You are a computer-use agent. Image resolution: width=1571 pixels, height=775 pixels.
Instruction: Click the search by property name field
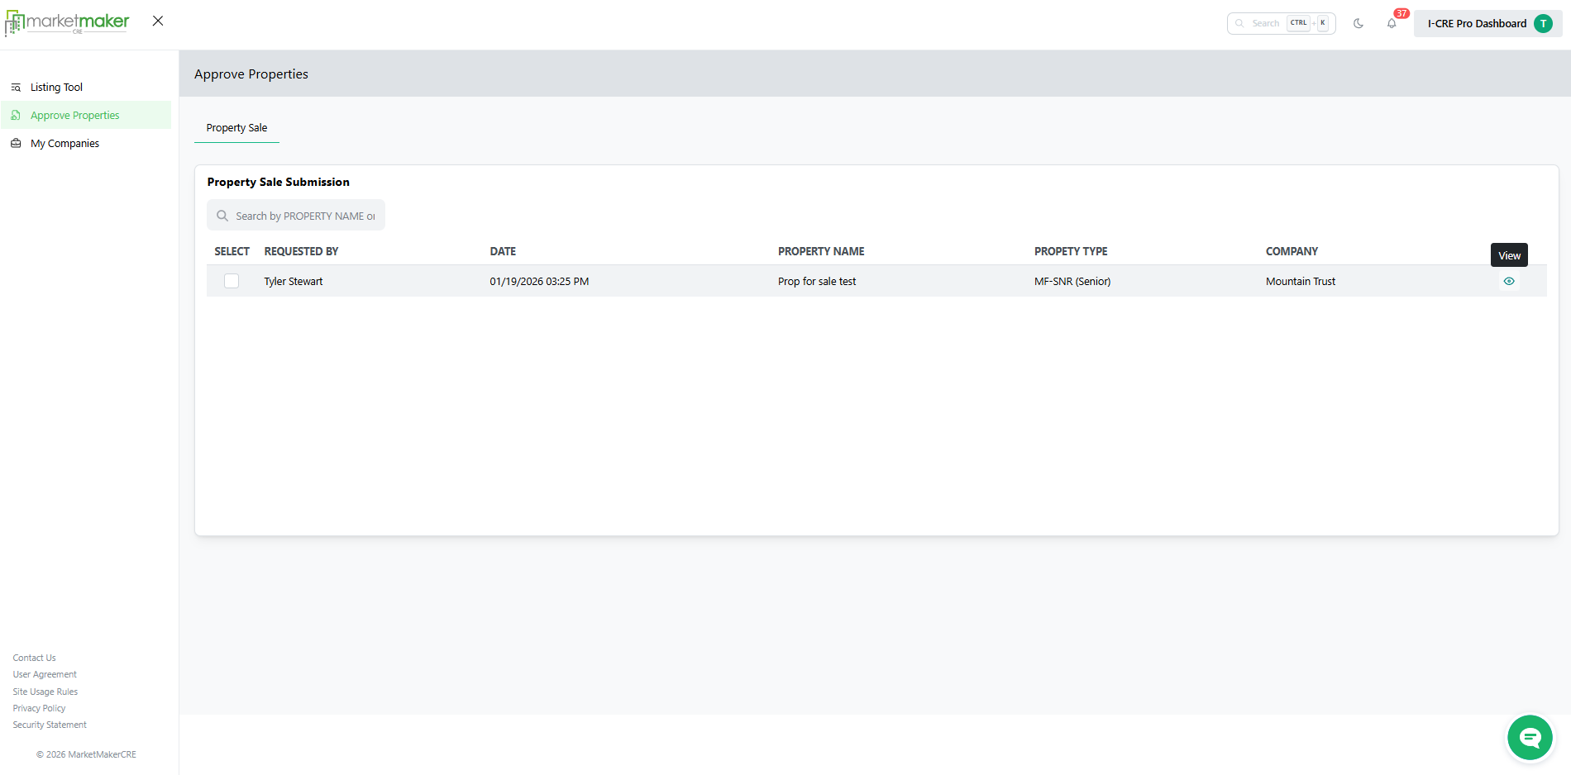(x=304, y=216)
